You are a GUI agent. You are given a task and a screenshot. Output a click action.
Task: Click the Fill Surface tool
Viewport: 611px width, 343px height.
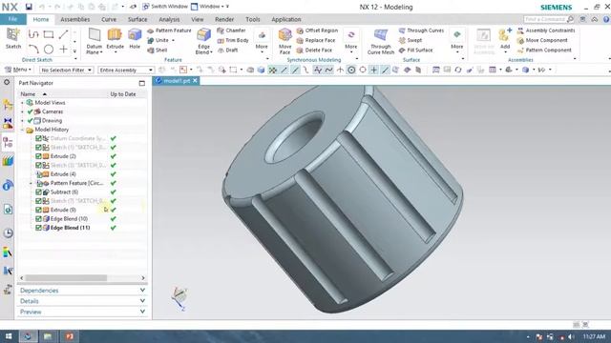tap(416, 50)
